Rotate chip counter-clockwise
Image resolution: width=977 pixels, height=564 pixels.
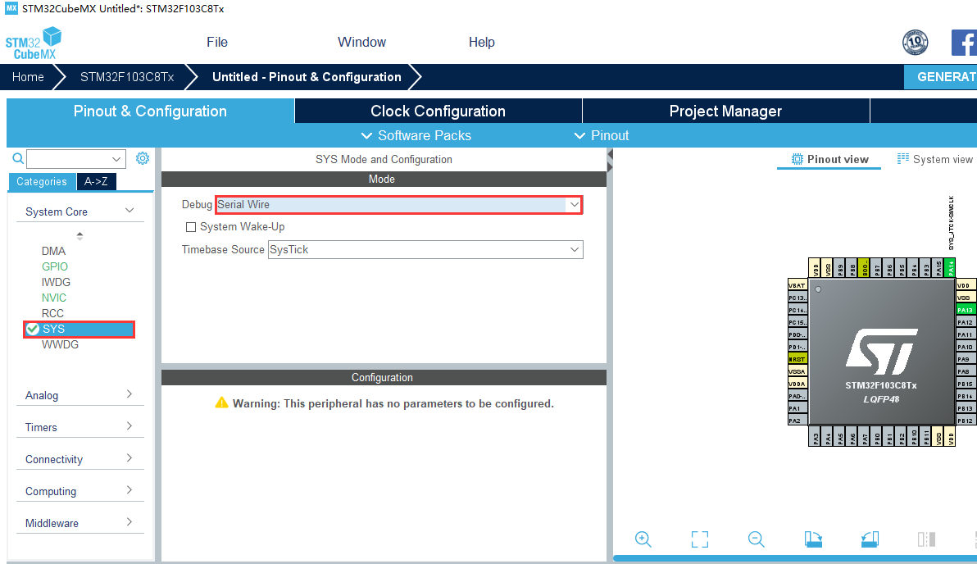click(x=870, y=539)
